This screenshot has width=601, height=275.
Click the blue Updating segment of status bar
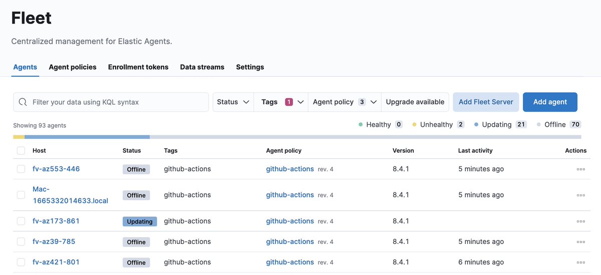coord(87,137)
